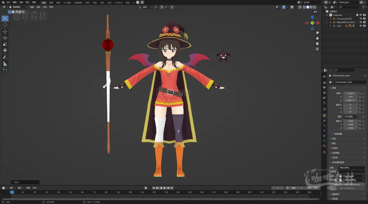
Task: Open the Object Data green triangle tab
Action: [325, 141]
